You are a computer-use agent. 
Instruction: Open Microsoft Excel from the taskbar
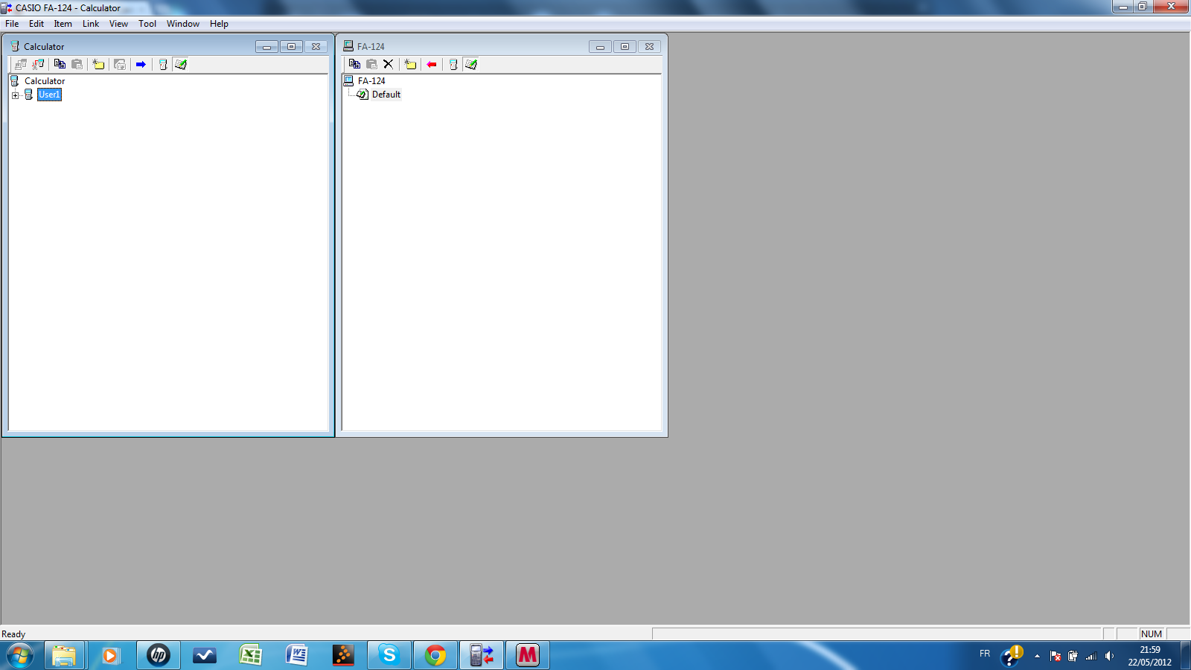tap(250, 656)
